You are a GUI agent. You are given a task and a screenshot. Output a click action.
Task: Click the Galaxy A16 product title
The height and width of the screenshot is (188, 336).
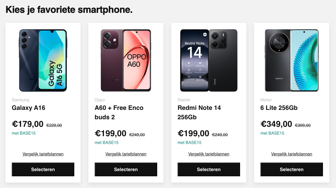point(28,108)
